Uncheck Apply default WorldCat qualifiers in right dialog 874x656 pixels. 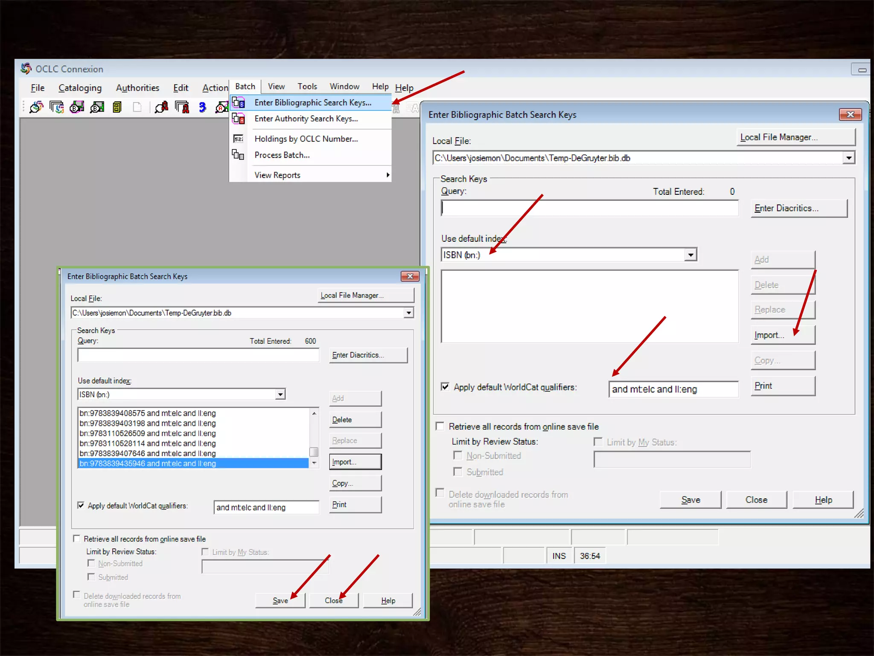(445, 387)
